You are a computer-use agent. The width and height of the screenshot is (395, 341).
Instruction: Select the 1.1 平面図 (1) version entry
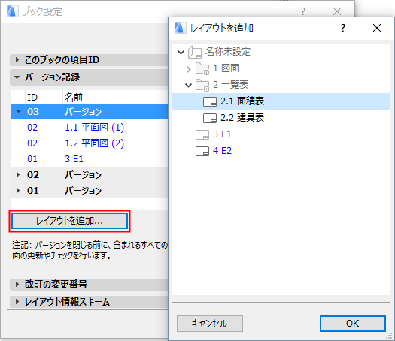[89, 128]
